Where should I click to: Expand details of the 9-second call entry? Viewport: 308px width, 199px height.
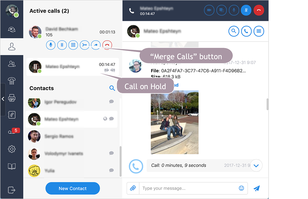256,165
